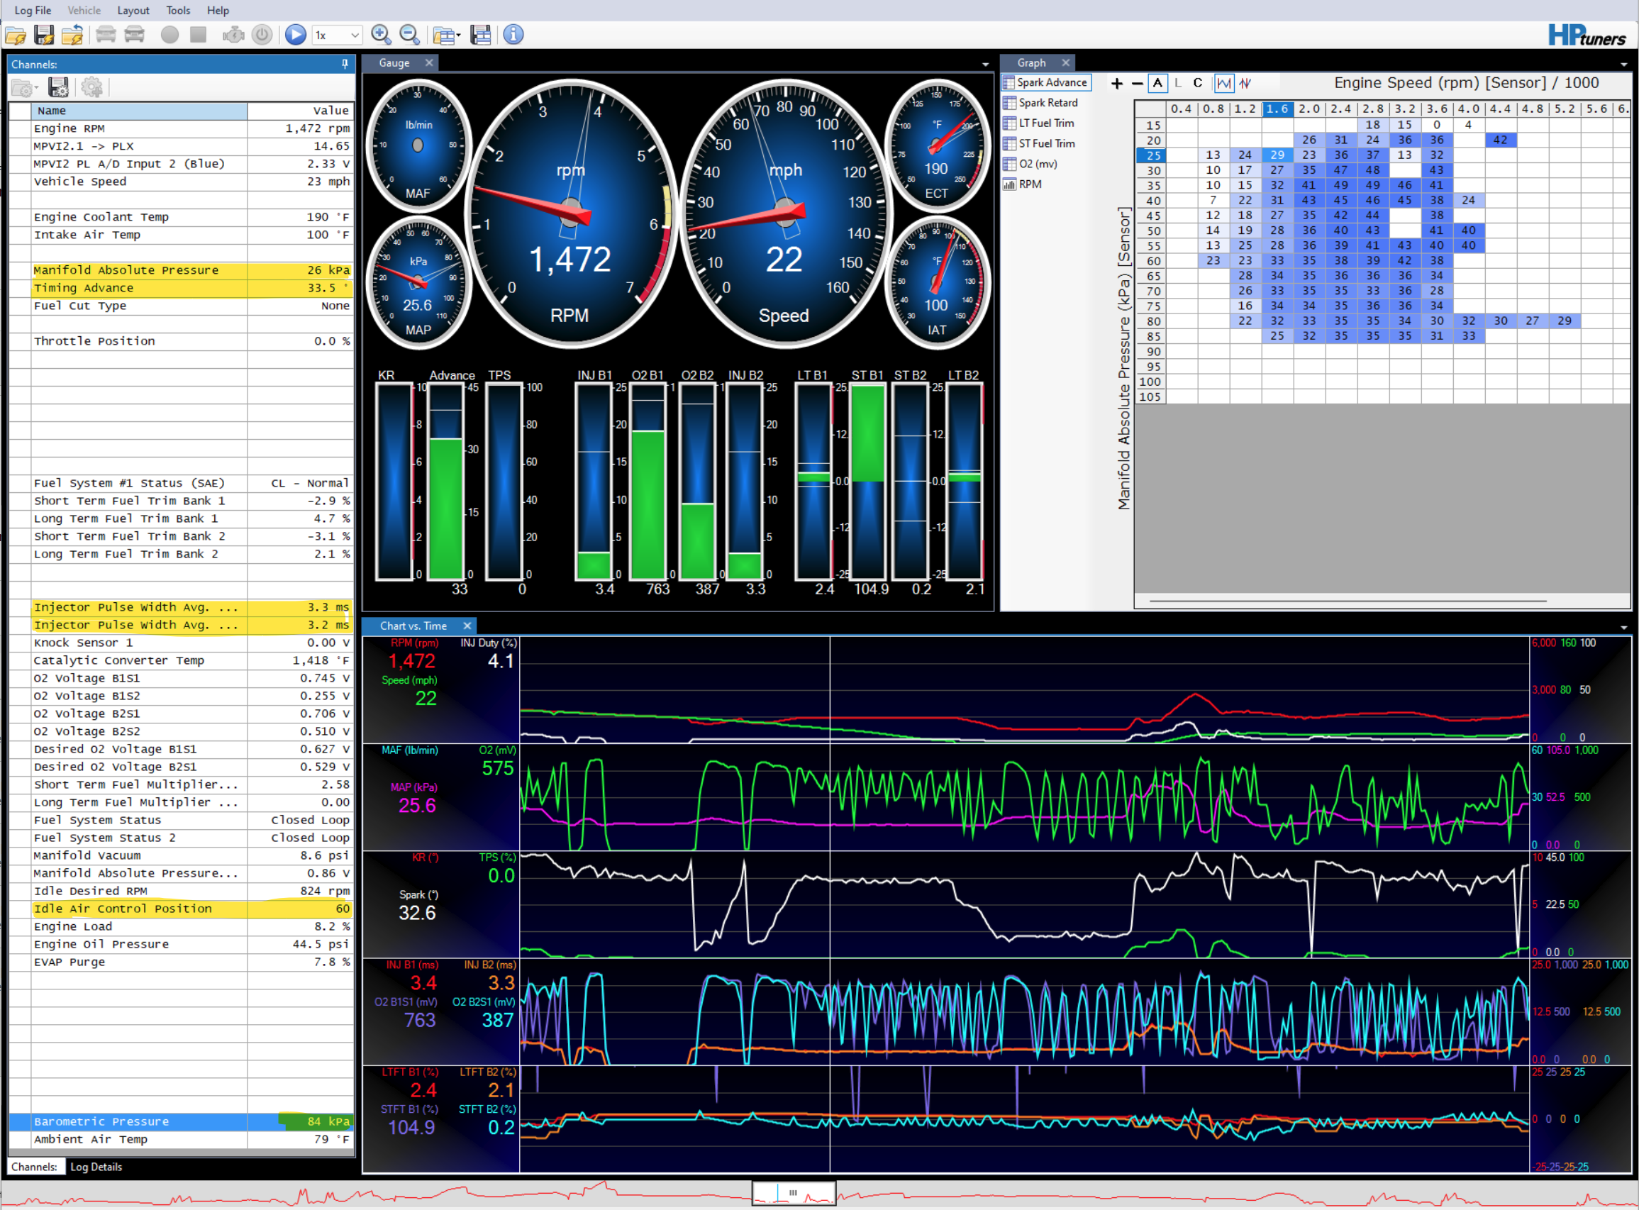Click the save log file icon
Image resolution: width=1639 pixels, height=1210 pixels.
[44, 35]
